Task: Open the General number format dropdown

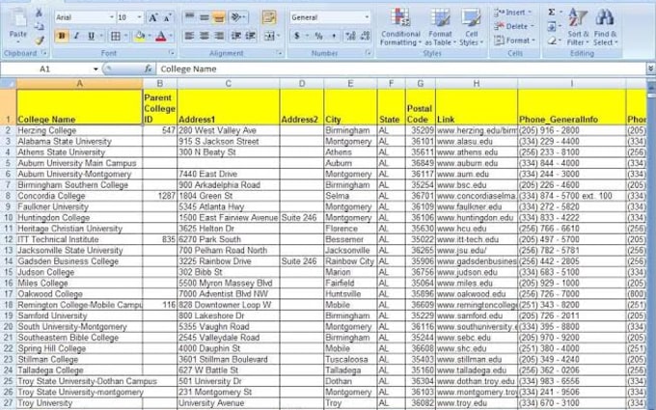Action: point(367,17)
